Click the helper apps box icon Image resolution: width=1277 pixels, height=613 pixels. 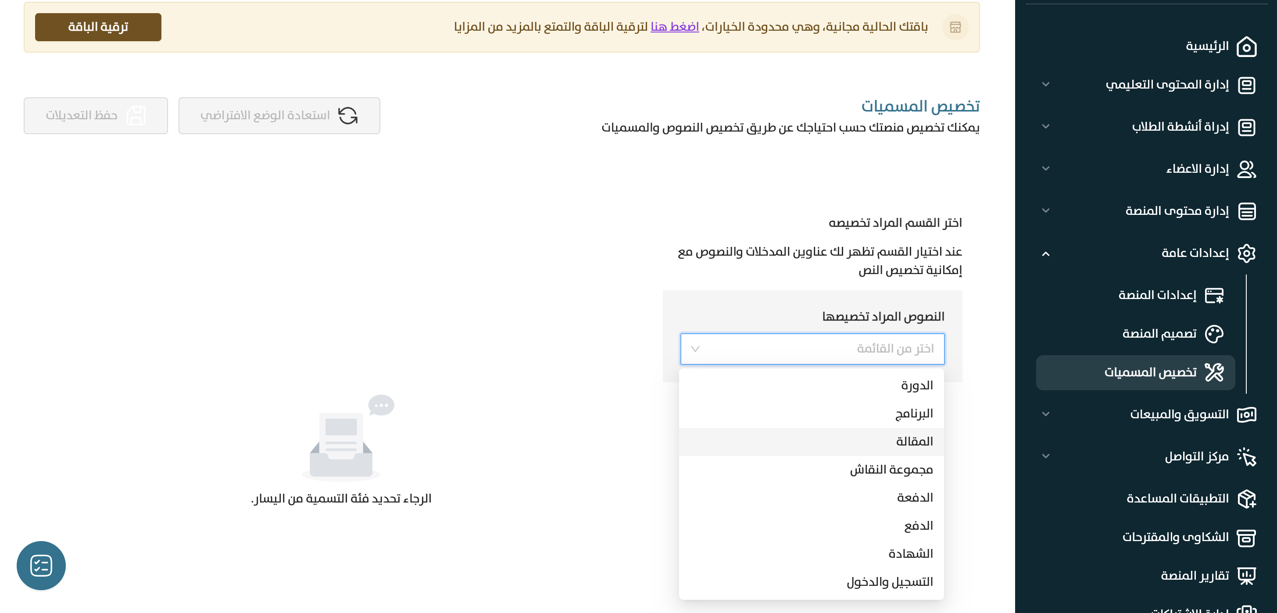coord(1246,499)
